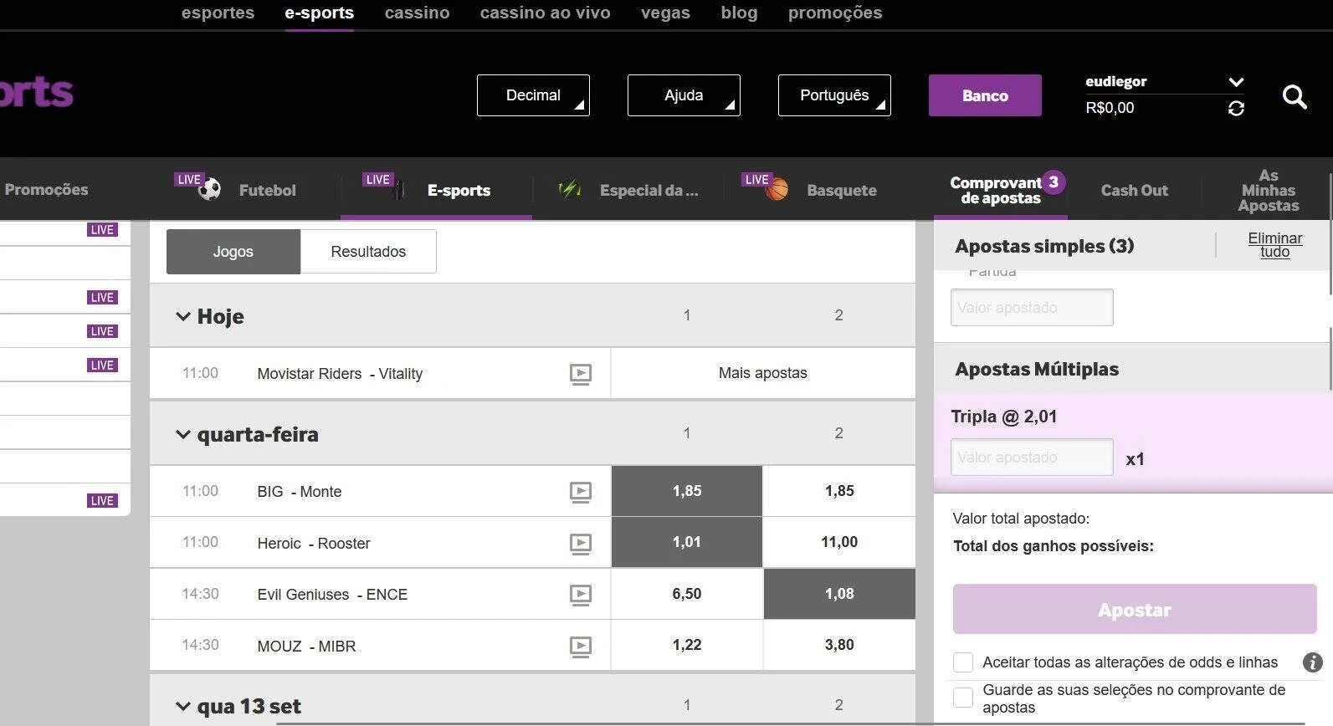Check save selections in bet slip option

click(963, 698)
